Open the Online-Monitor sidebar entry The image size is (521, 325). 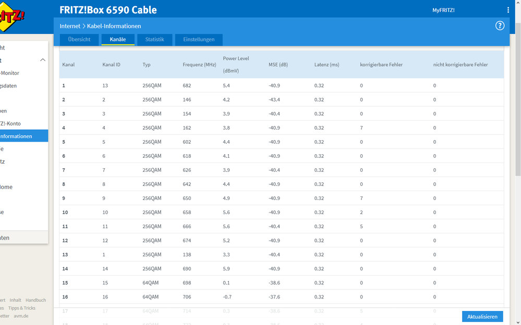pos(9,73)
